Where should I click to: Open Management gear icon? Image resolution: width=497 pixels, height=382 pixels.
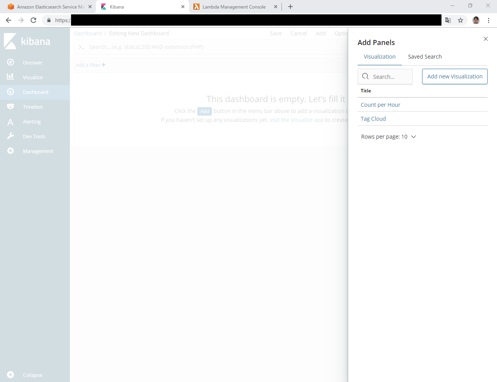pos(10,151)
